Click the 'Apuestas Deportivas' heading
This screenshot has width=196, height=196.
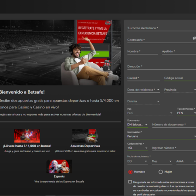point(85,146)
